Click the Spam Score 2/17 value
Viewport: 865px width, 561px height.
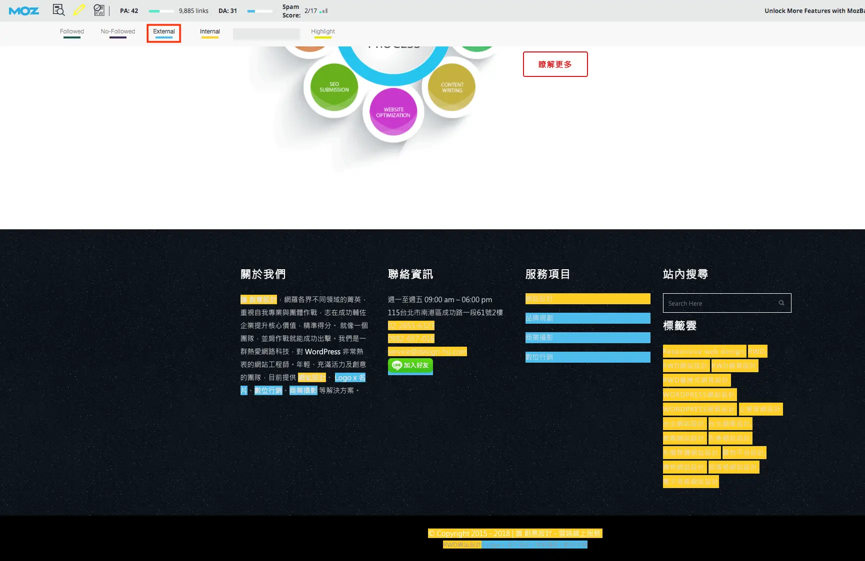310,10
